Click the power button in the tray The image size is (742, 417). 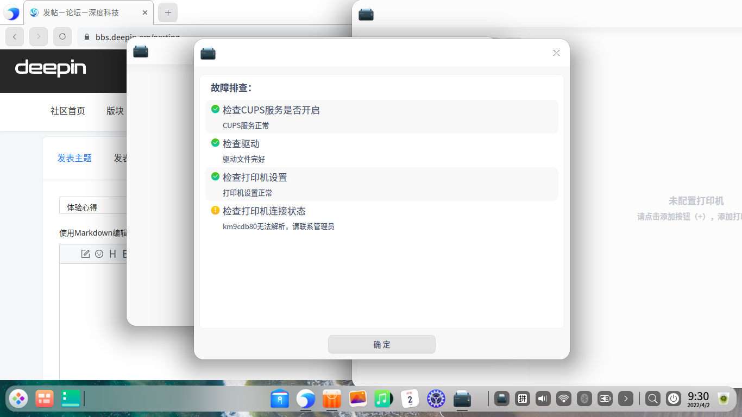point(673,398)
